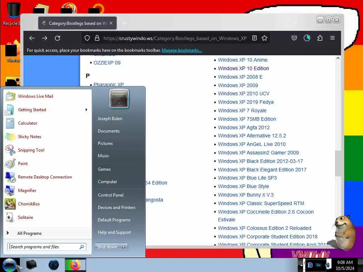
Task: Expand All Programs list
Action: point(47,233)
